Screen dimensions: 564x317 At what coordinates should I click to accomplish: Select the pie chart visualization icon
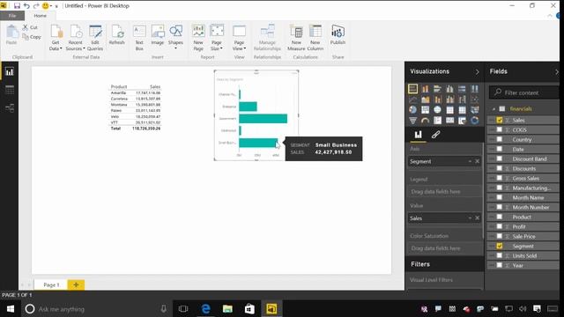(x=413, y=109)
